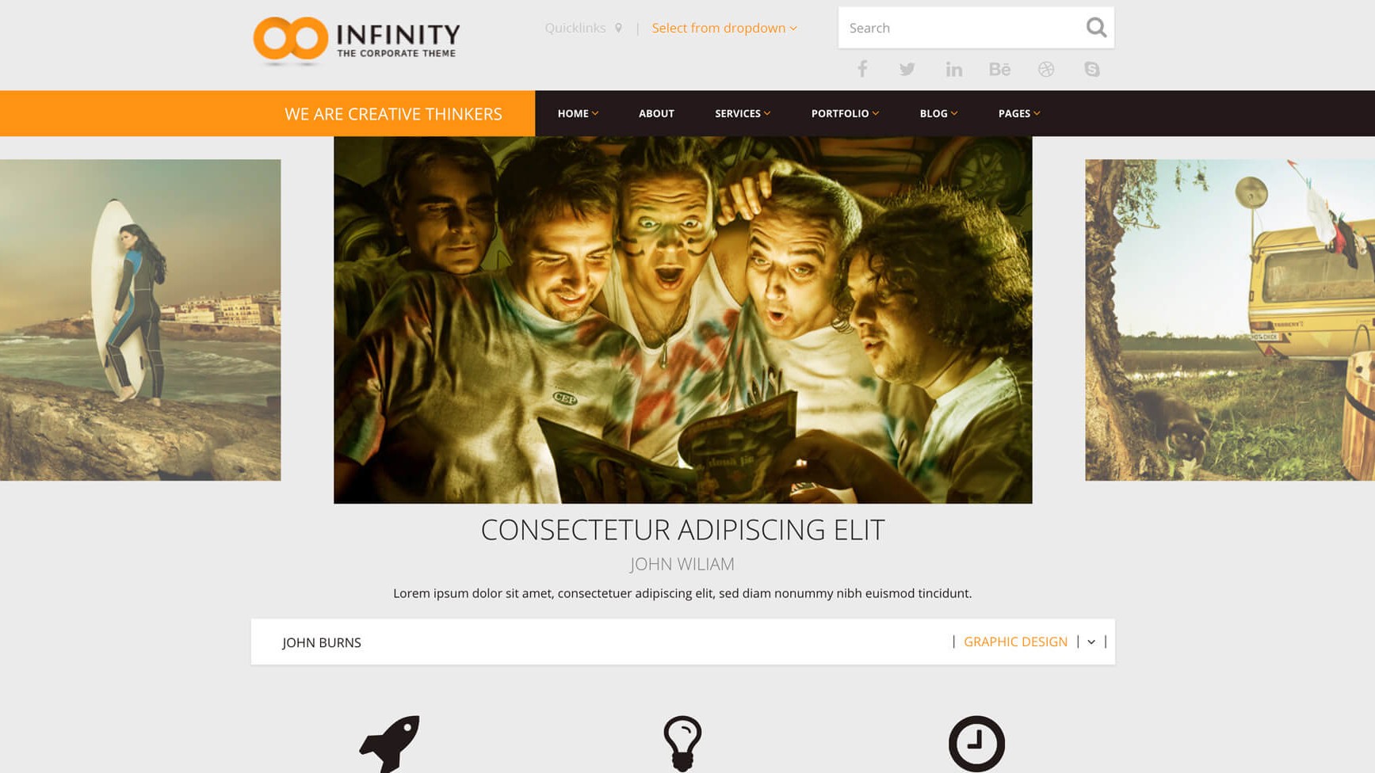Screen dimensions: 1375x773
Task: Expand the Graphic Design chevron dropdown
Action: (1091, 642)
